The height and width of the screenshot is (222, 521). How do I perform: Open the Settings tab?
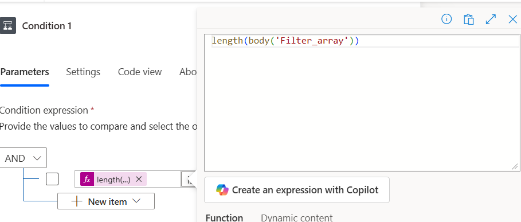point(83,72)
